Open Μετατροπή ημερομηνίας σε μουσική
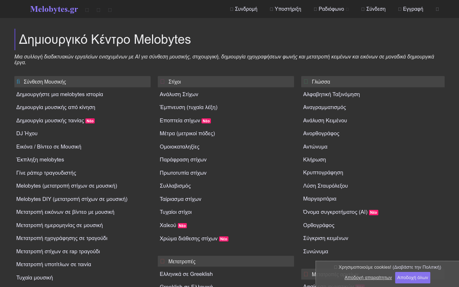This screenshot has width=459, height=287. click(x=60, y=225)
